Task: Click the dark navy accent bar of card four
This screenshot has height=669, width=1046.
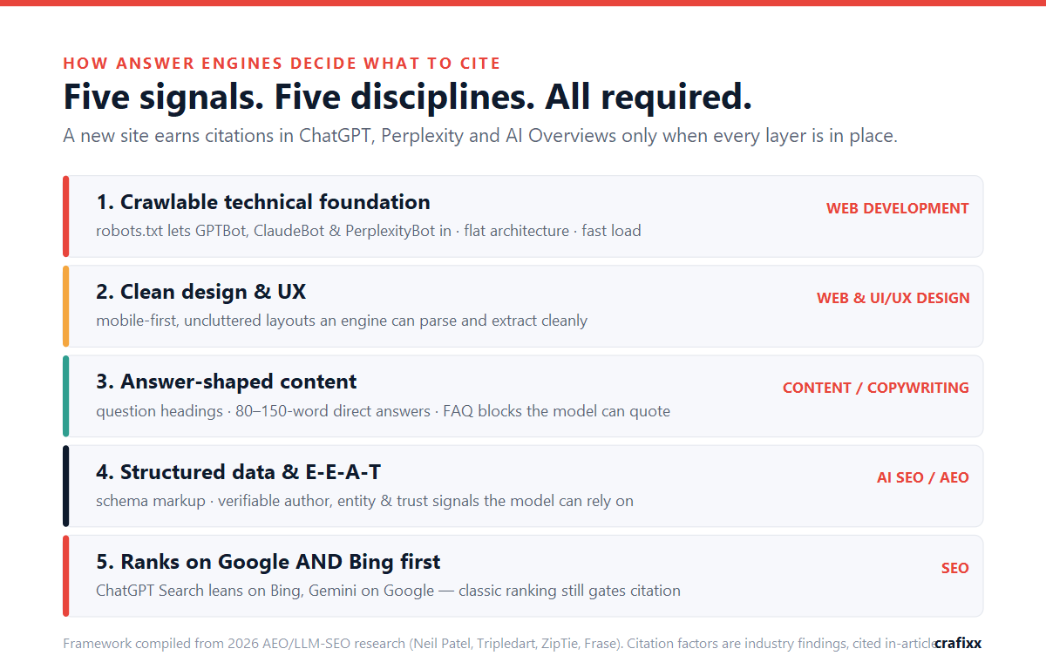Action: (65, 486)
